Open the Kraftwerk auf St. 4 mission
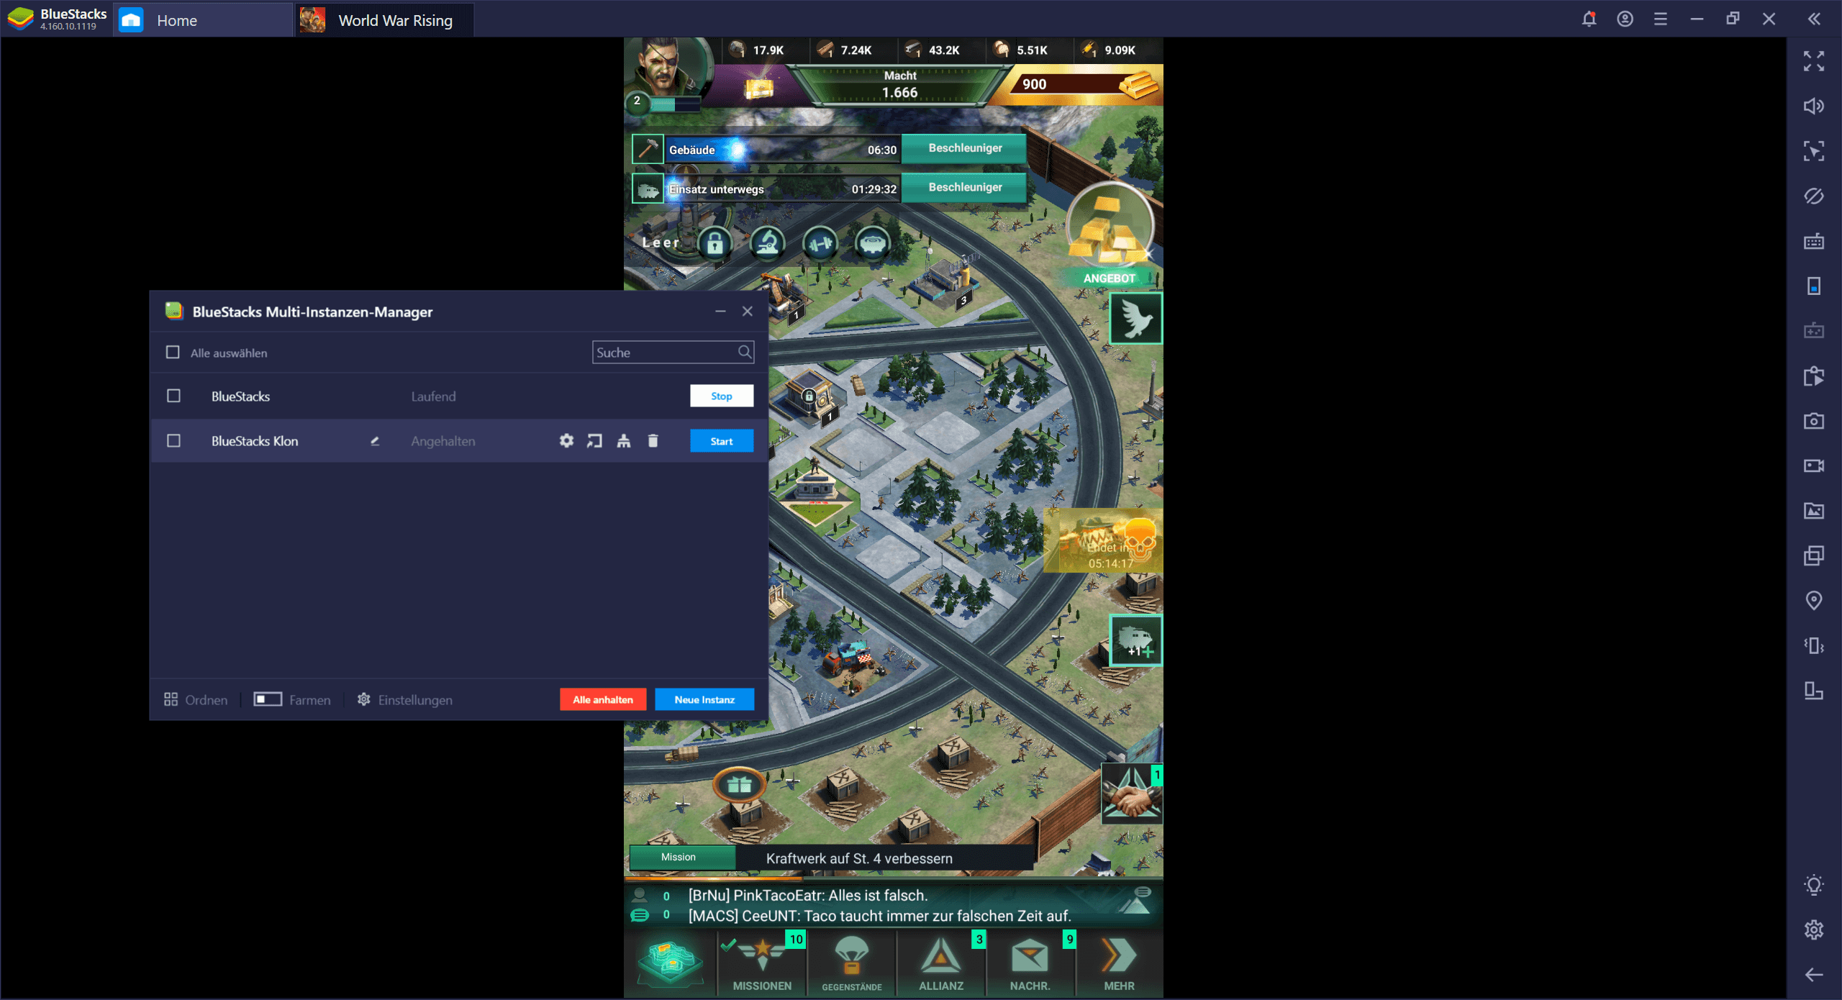This screenshot has width=1842, height=1000. pos(832,858)
